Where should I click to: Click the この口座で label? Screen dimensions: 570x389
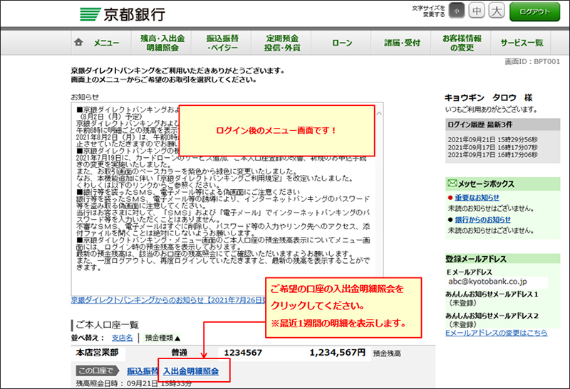tap(98, 371)
